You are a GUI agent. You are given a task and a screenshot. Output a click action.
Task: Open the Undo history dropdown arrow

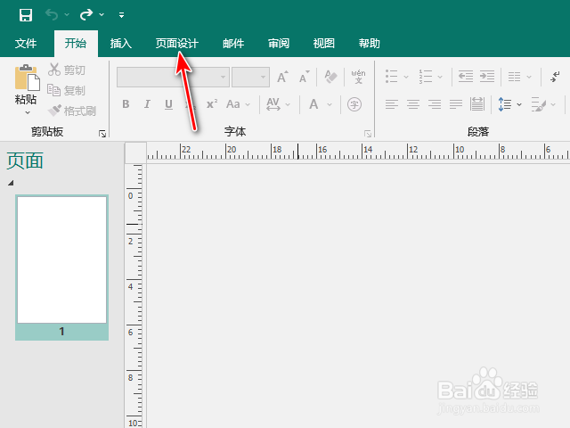67,15
